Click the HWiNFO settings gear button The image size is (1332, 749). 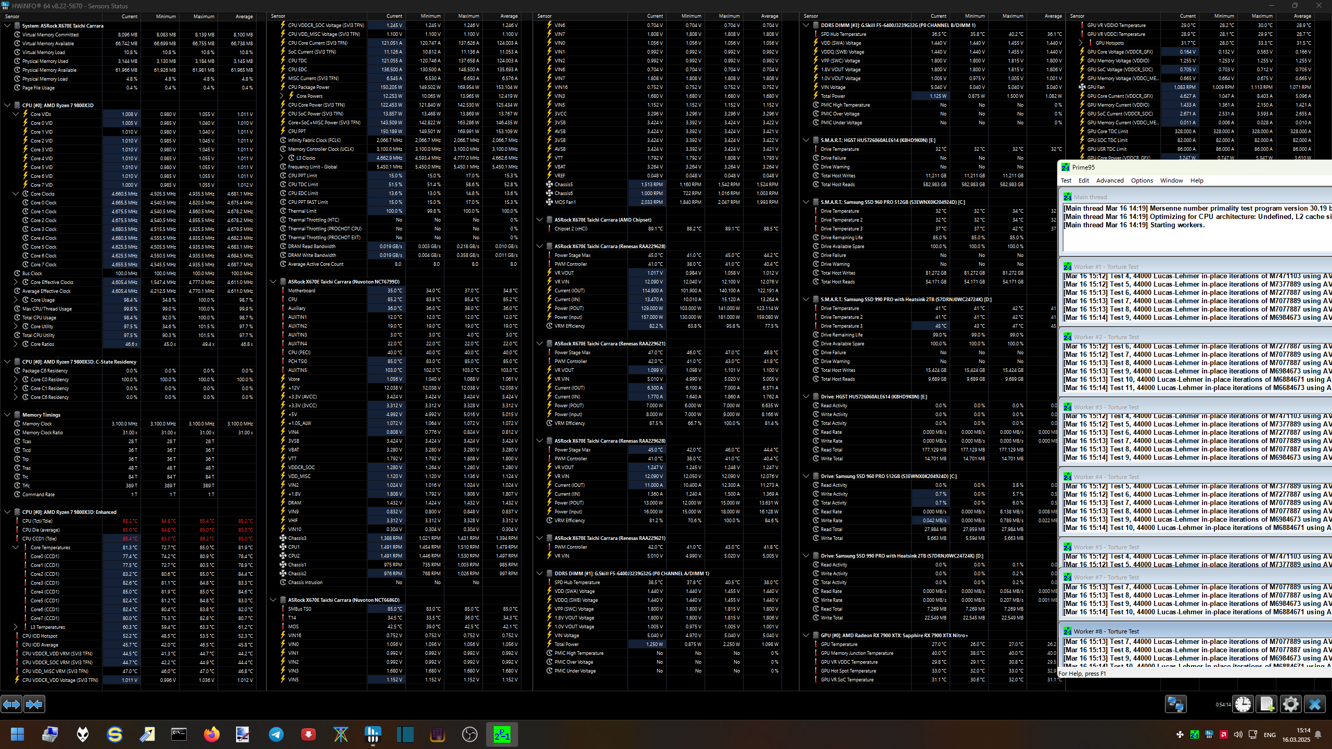click(x=1290, y=704)
